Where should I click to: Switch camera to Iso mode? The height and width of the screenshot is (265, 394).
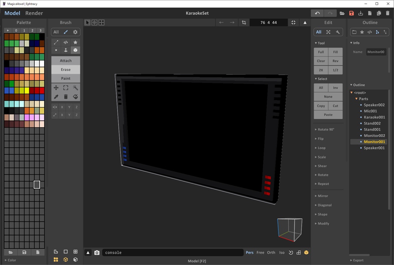point(282,252)
